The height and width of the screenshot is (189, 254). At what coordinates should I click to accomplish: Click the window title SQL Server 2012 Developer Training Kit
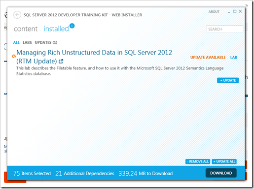coord(83,15)
